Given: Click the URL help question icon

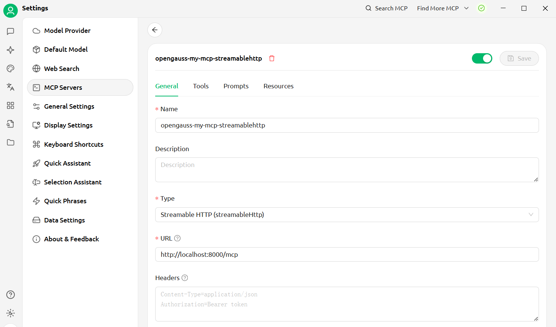Looking at the screenshot, I should click(177, 238).
